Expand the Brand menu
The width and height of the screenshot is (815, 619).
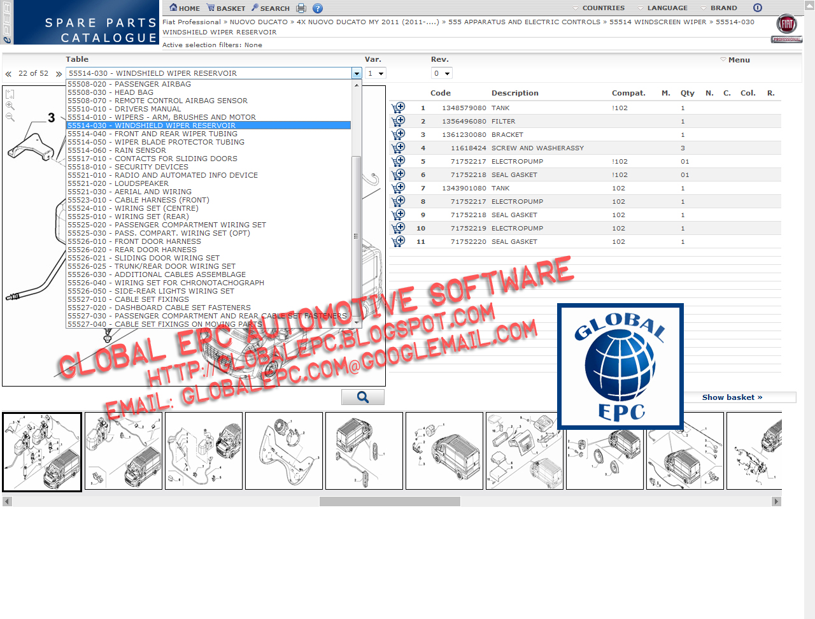[719, 8]
